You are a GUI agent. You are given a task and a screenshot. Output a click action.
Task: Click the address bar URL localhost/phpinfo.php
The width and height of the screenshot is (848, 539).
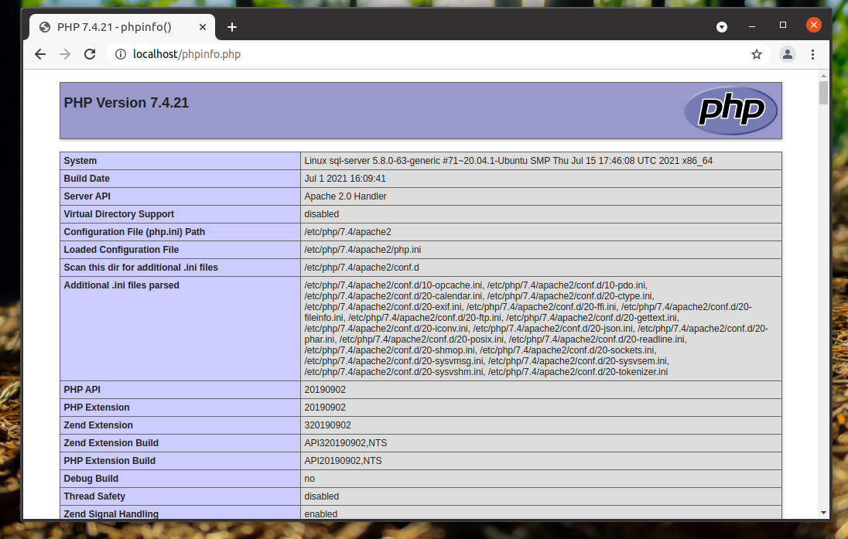(186, 54)
